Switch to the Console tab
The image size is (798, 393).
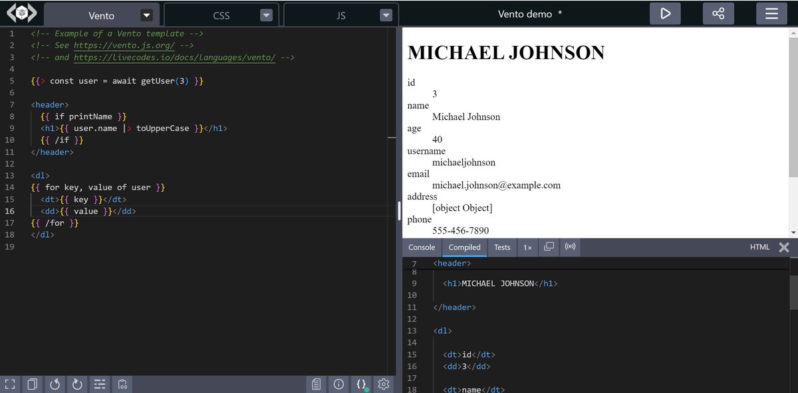[421, 247]
